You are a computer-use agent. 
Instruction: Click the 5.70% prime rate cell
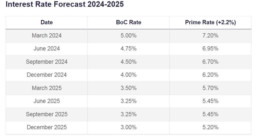tap(210, 88)
